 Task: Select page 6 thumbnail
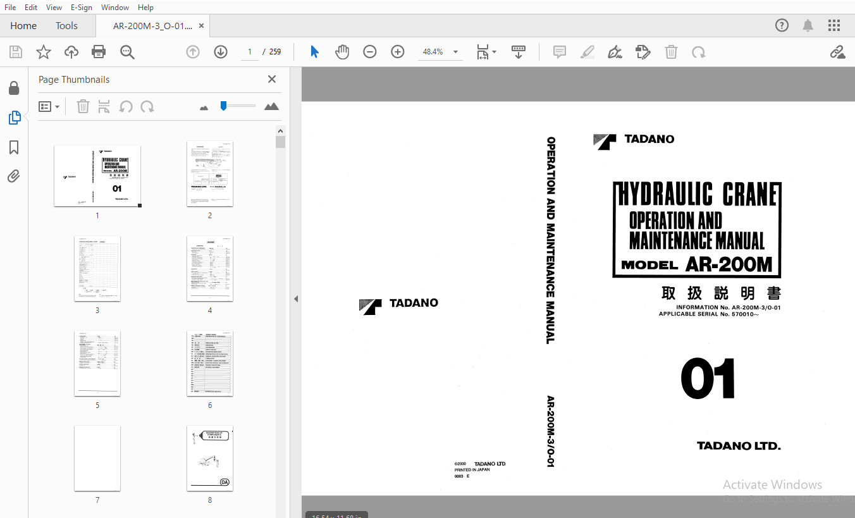(x=210, y=364)
